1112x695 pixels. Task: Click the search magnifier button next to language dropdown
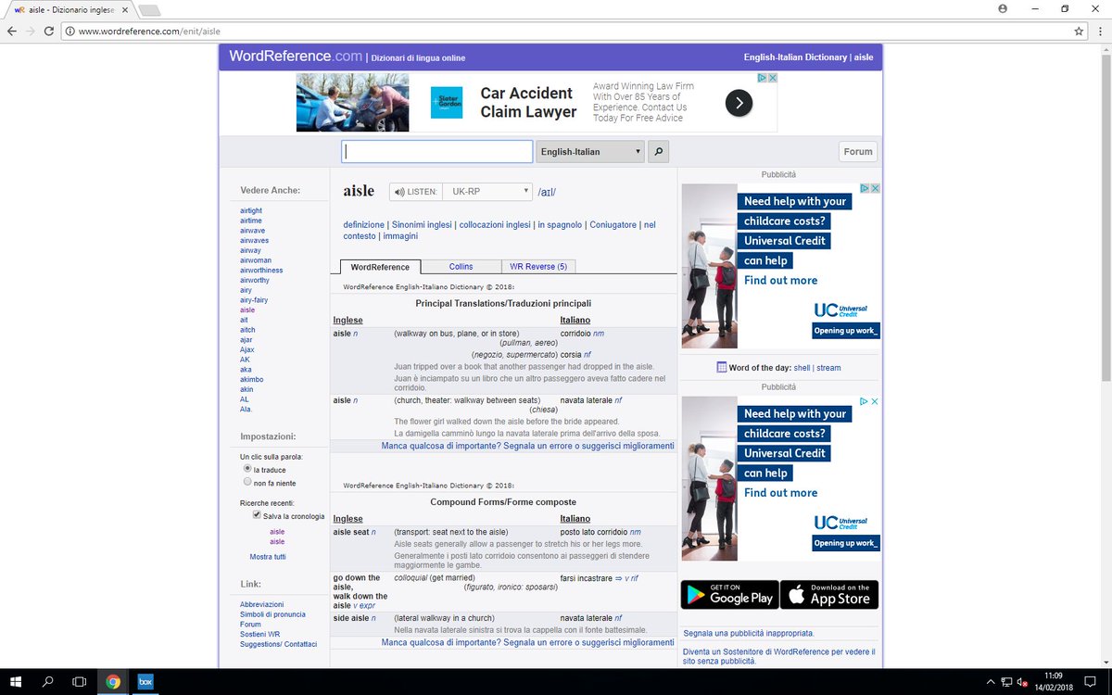click(657, 152)
